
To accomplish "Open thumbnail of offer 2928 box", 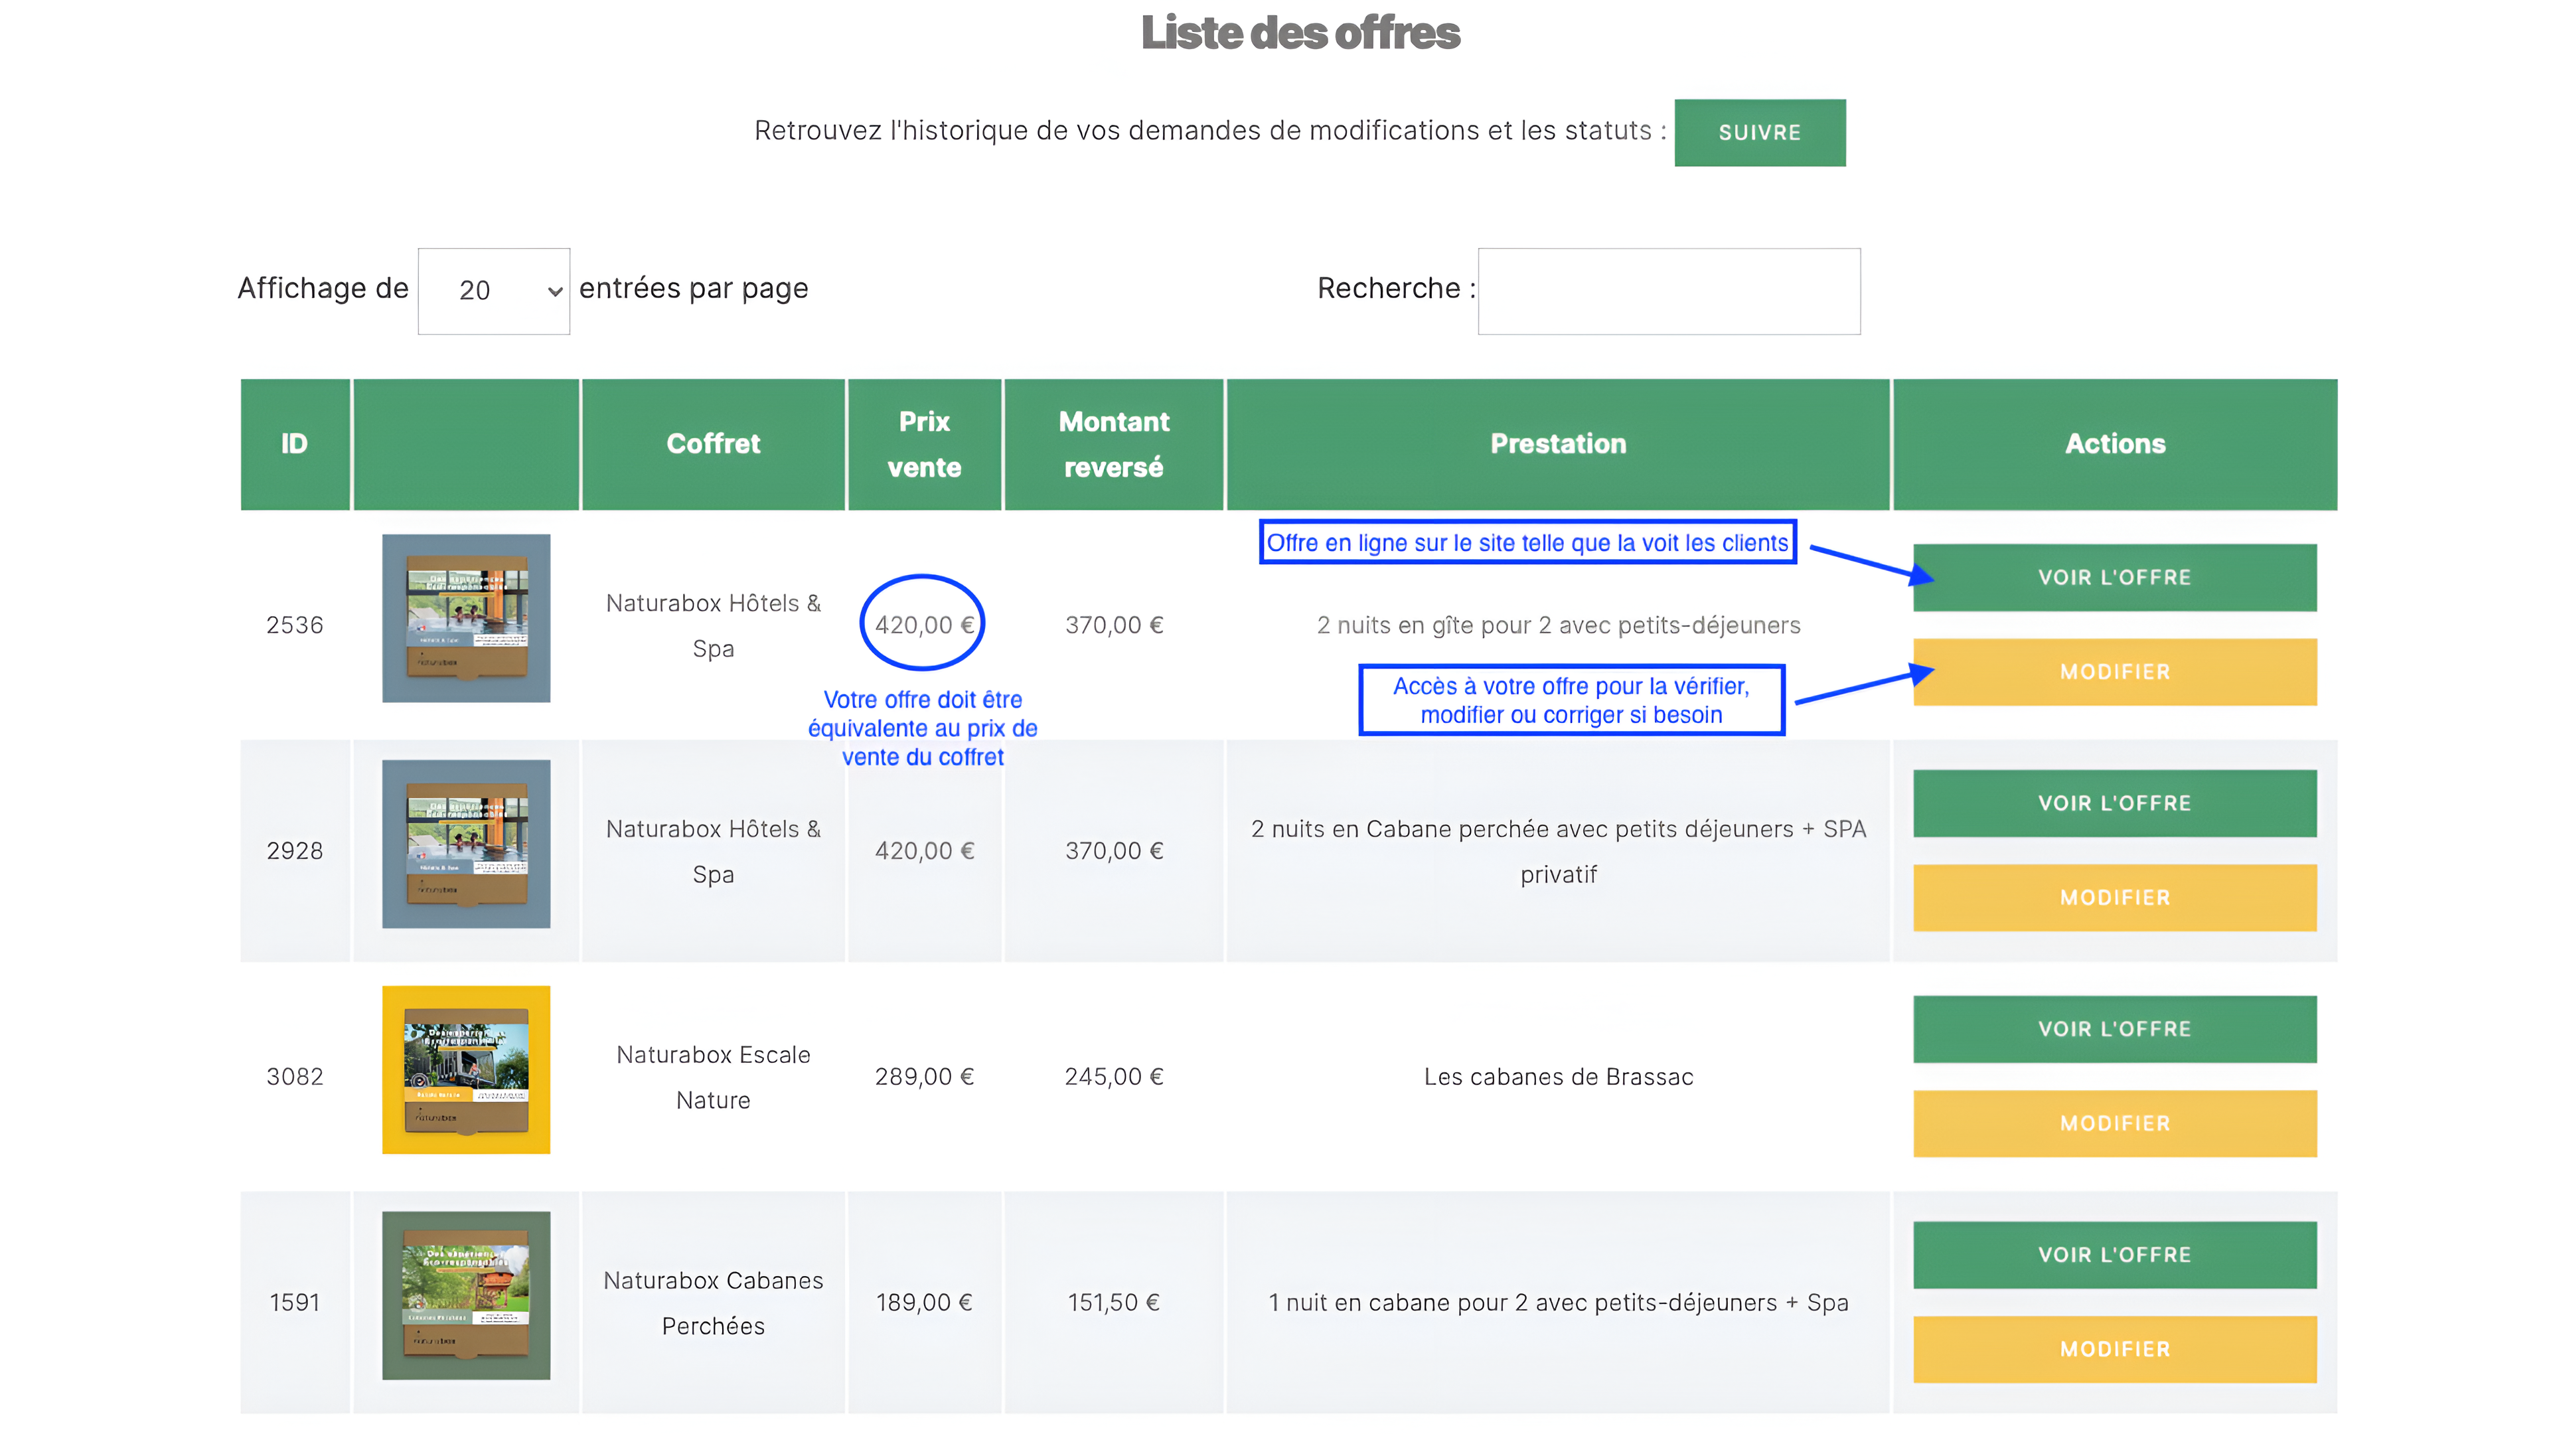I will 466,844.
